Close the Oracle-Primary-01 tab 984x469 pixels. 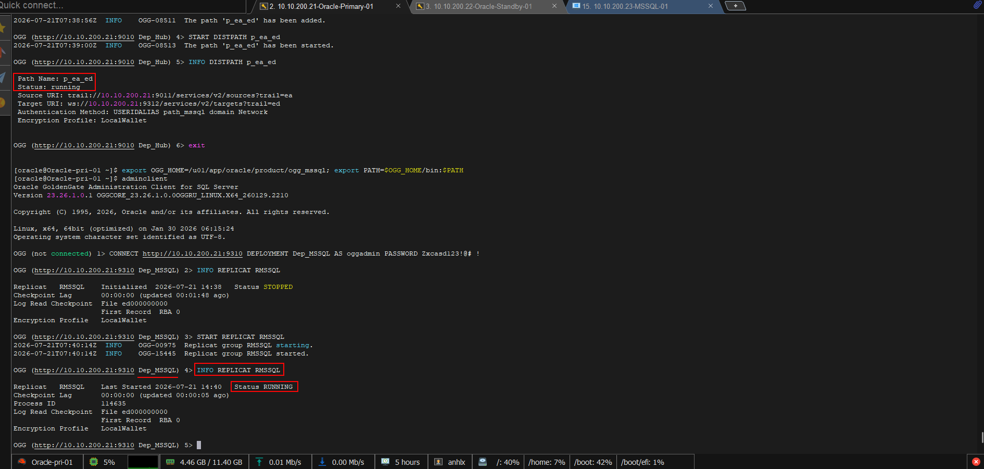(x=398, y=6)
